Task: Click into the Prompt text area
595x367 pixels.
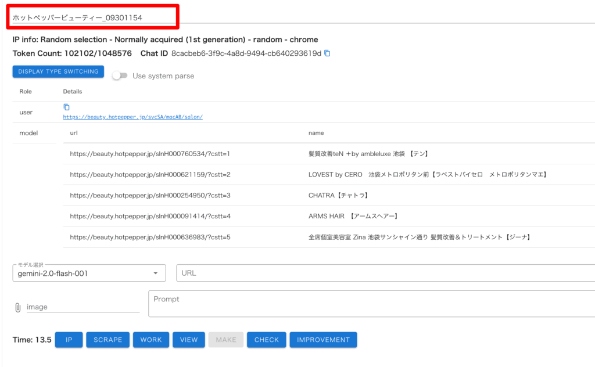Action: [x=372, y=304]
